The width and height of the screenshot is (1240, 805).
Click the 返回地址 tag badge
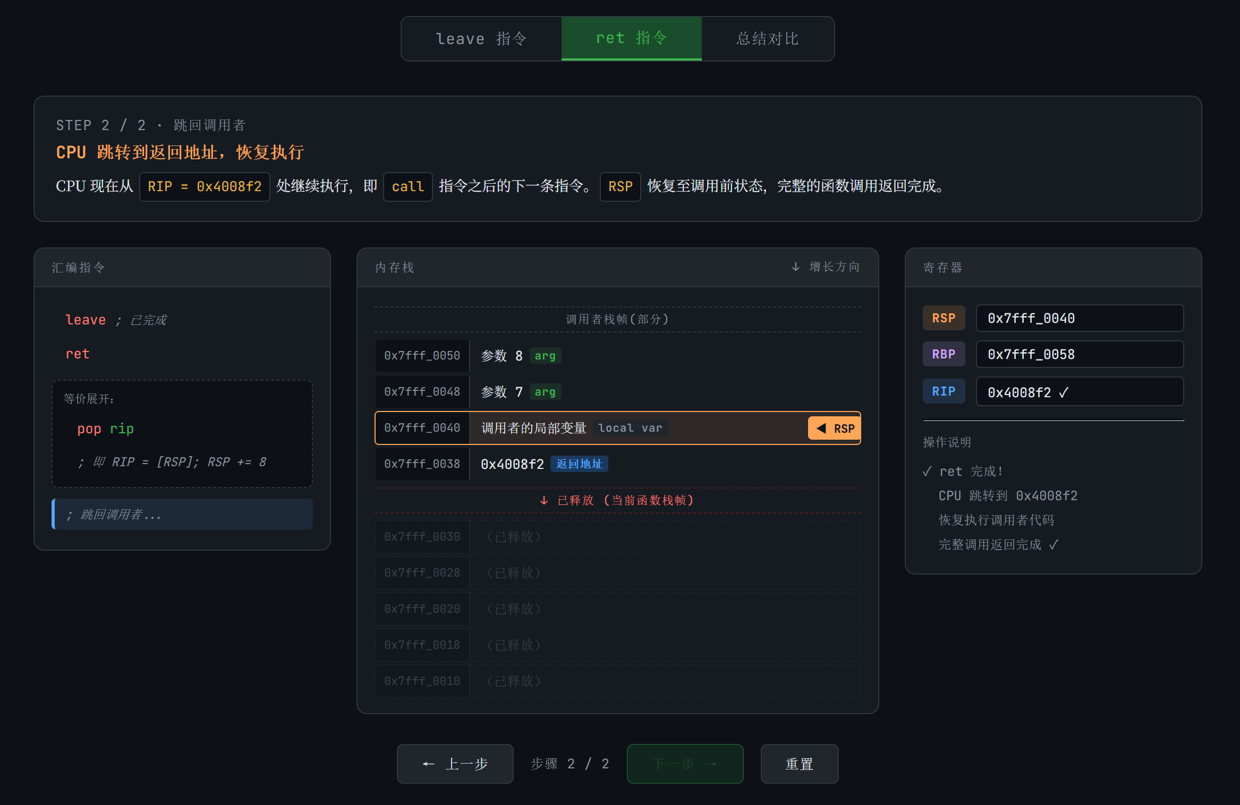pos(579,464)
